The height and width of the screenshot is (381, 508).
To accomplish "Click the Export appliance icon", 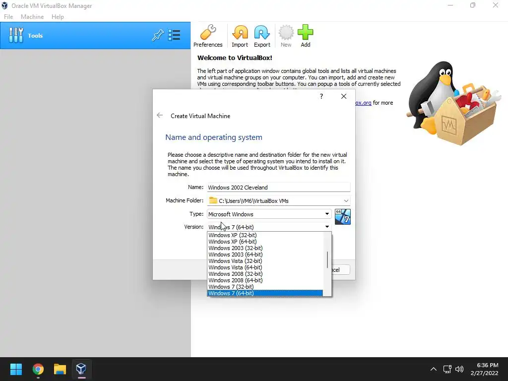I will 262,36.
